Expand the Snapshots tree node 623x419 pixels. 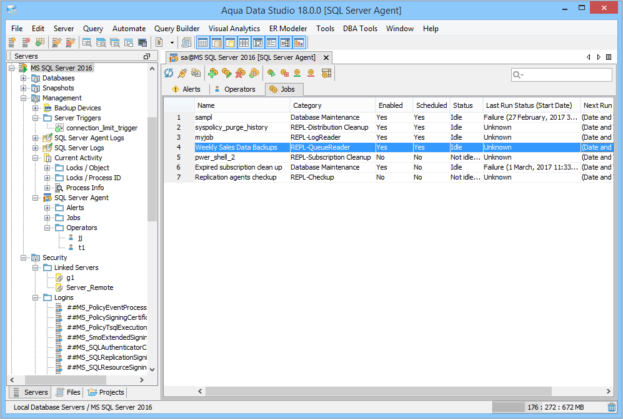(24, 88)
